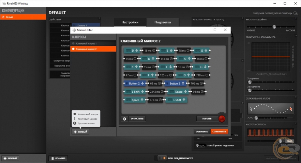Click НОВЫЙ button in Macro Editor
301x163 pixels.
[80, 132]
